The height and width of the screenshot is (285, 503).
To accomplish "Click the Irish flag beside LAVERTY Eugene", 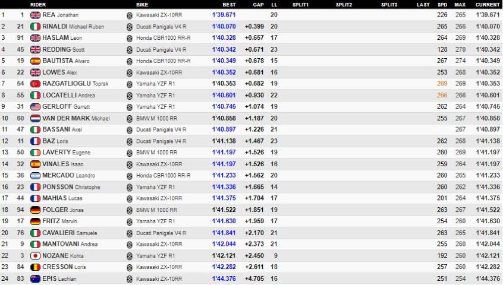I will 35,153.
